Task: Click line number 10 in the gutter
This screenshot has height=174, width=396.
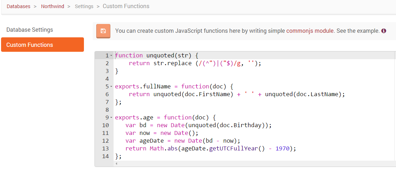Action: pyautogui.click(x=105, y=125)
